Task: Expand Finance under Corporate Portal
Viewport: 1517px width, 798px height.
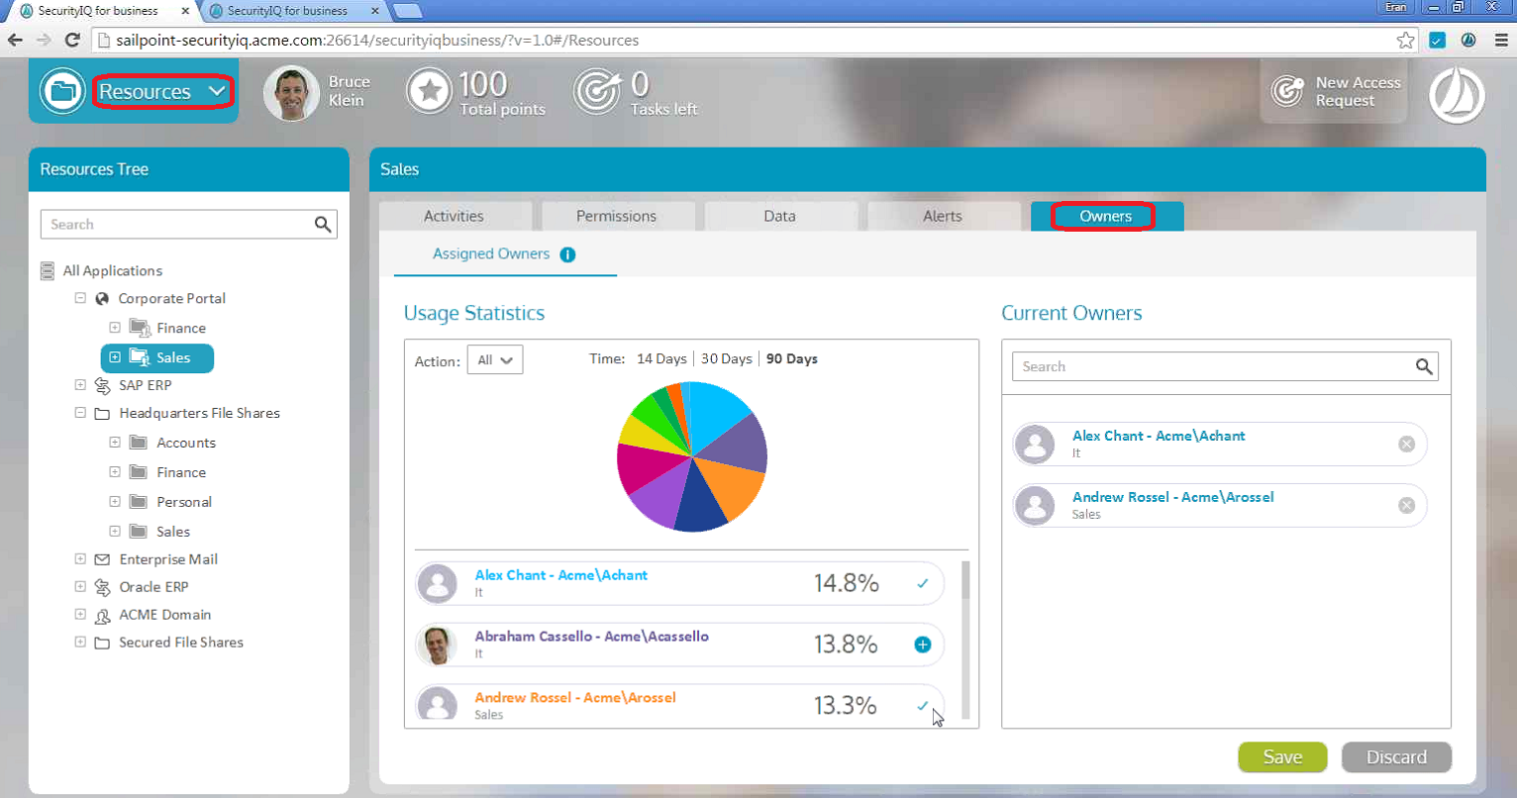Action: point(115,328)
